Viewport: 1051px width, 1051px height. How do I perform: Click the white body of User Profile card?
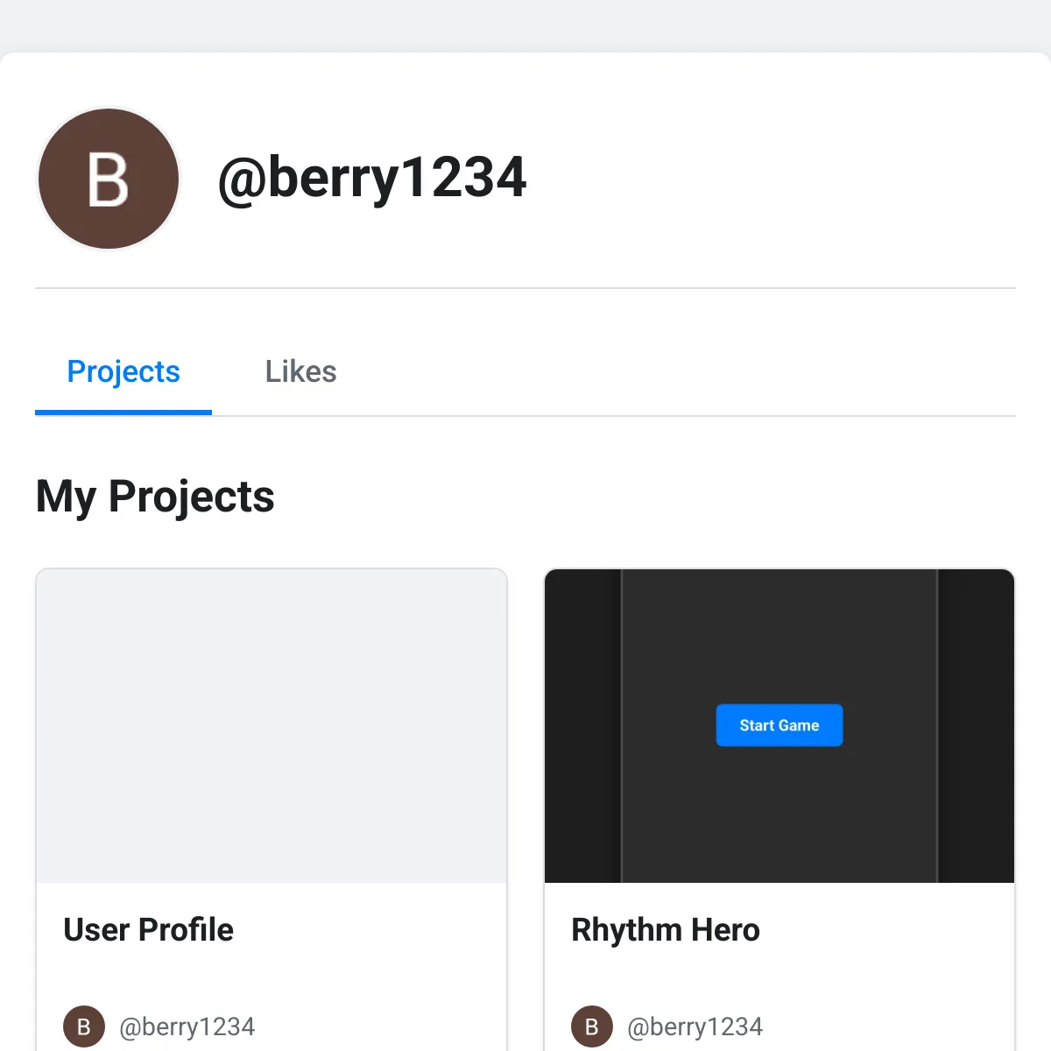point(350,972)
